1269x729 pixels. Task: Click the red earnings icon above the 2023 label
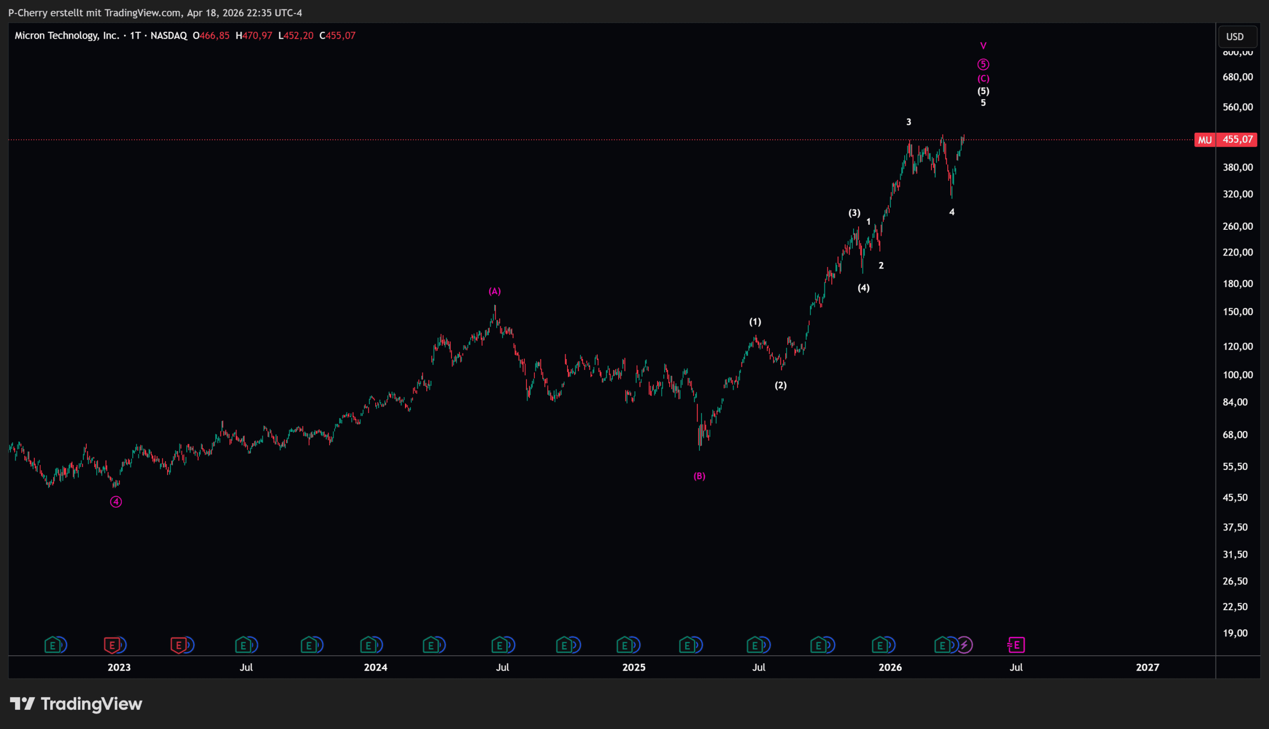click(x=112, y=645)
